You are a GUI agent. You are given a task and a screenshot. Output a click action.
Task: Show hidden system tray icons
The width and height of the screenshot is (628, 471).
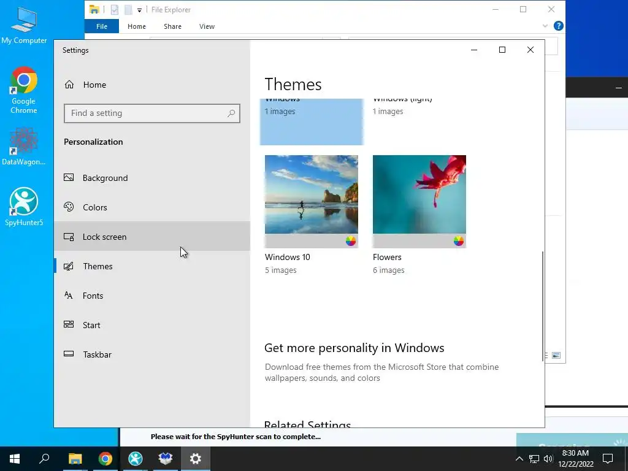(519, 459)
